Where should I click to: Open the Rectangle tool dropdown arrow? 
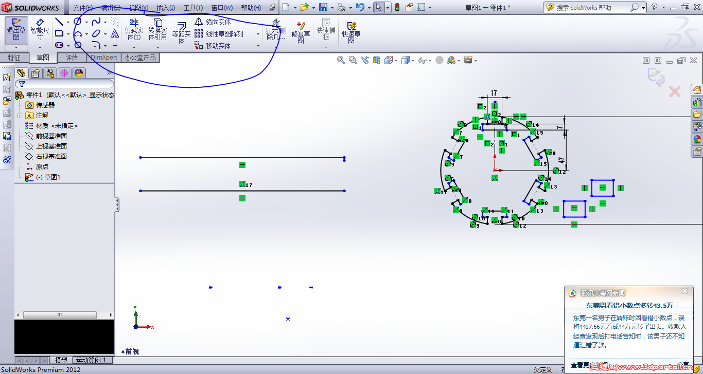coord(68,34)
